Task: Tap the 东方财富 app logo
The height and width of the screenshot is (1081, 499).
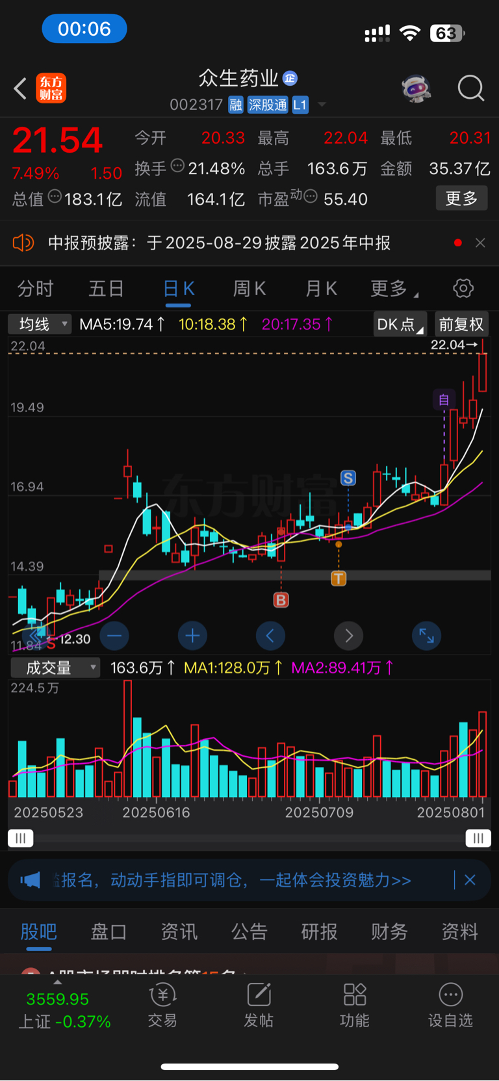Action: point(51,88)
